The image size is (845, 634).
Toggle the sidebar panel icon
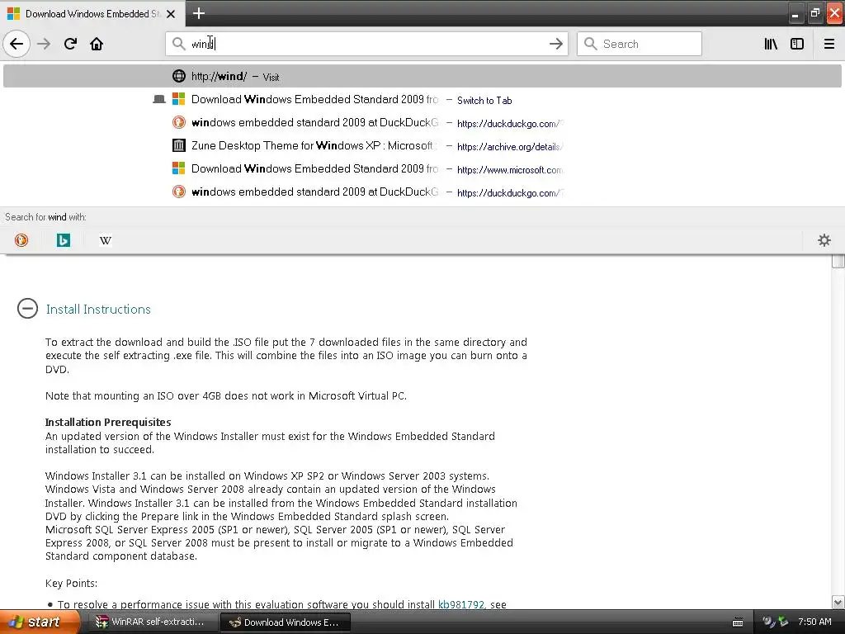point(797,44)
